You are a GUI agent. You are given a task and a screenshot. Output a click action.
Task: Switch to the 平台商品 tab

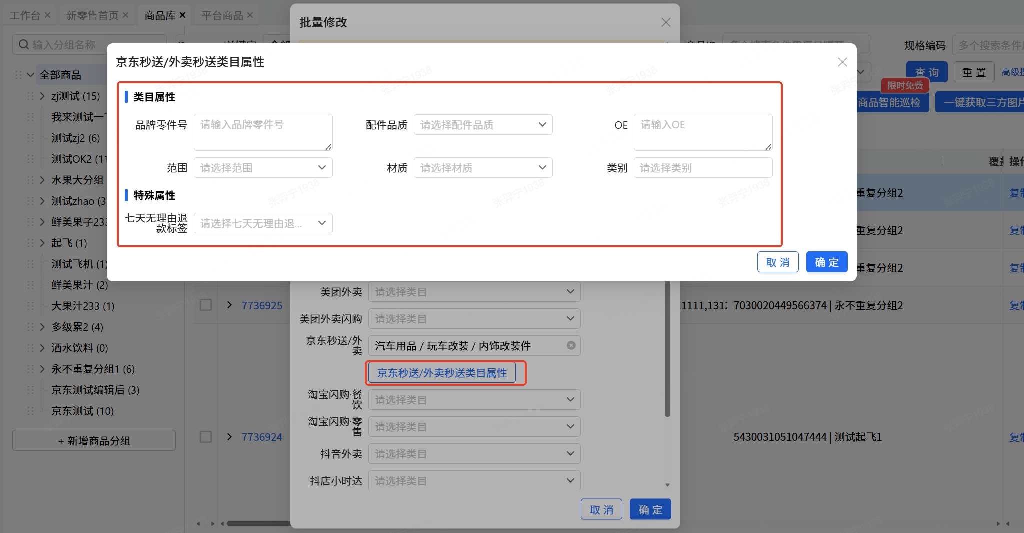click(x=222, y=15)
